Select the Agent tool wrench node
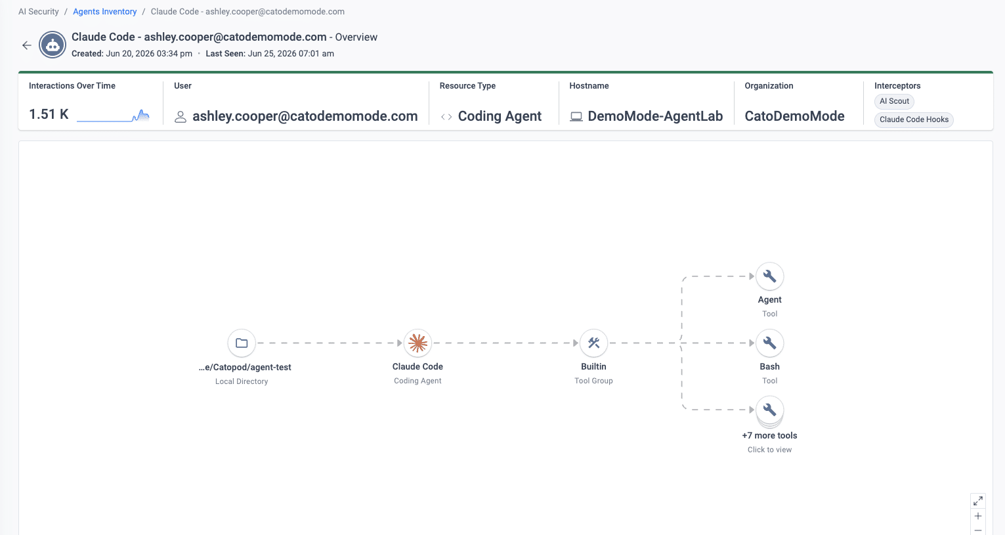 pyautogui.click(x=770, y=276)
